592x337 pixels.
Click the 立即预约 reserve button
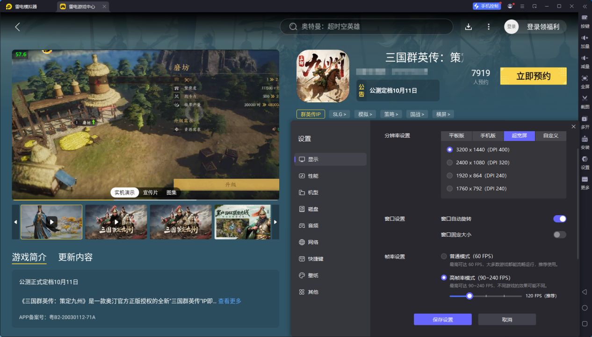point(533,76)
